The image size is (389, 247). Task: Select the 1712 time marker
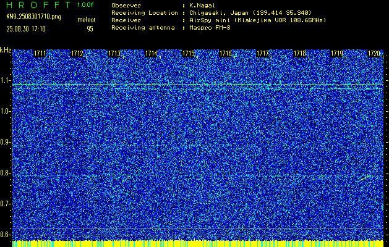pyautogui.click(x=77, y=53)
